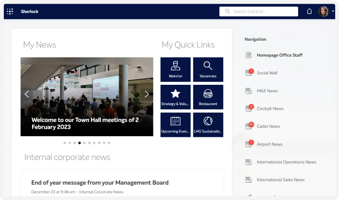Select the third carousel dot
The height and width of the screenshot is (200, 339).
click(x=75, y=143)
